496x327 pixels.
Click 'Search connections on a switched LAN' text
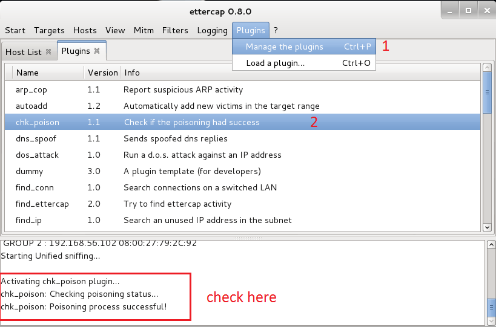point(200,187)
